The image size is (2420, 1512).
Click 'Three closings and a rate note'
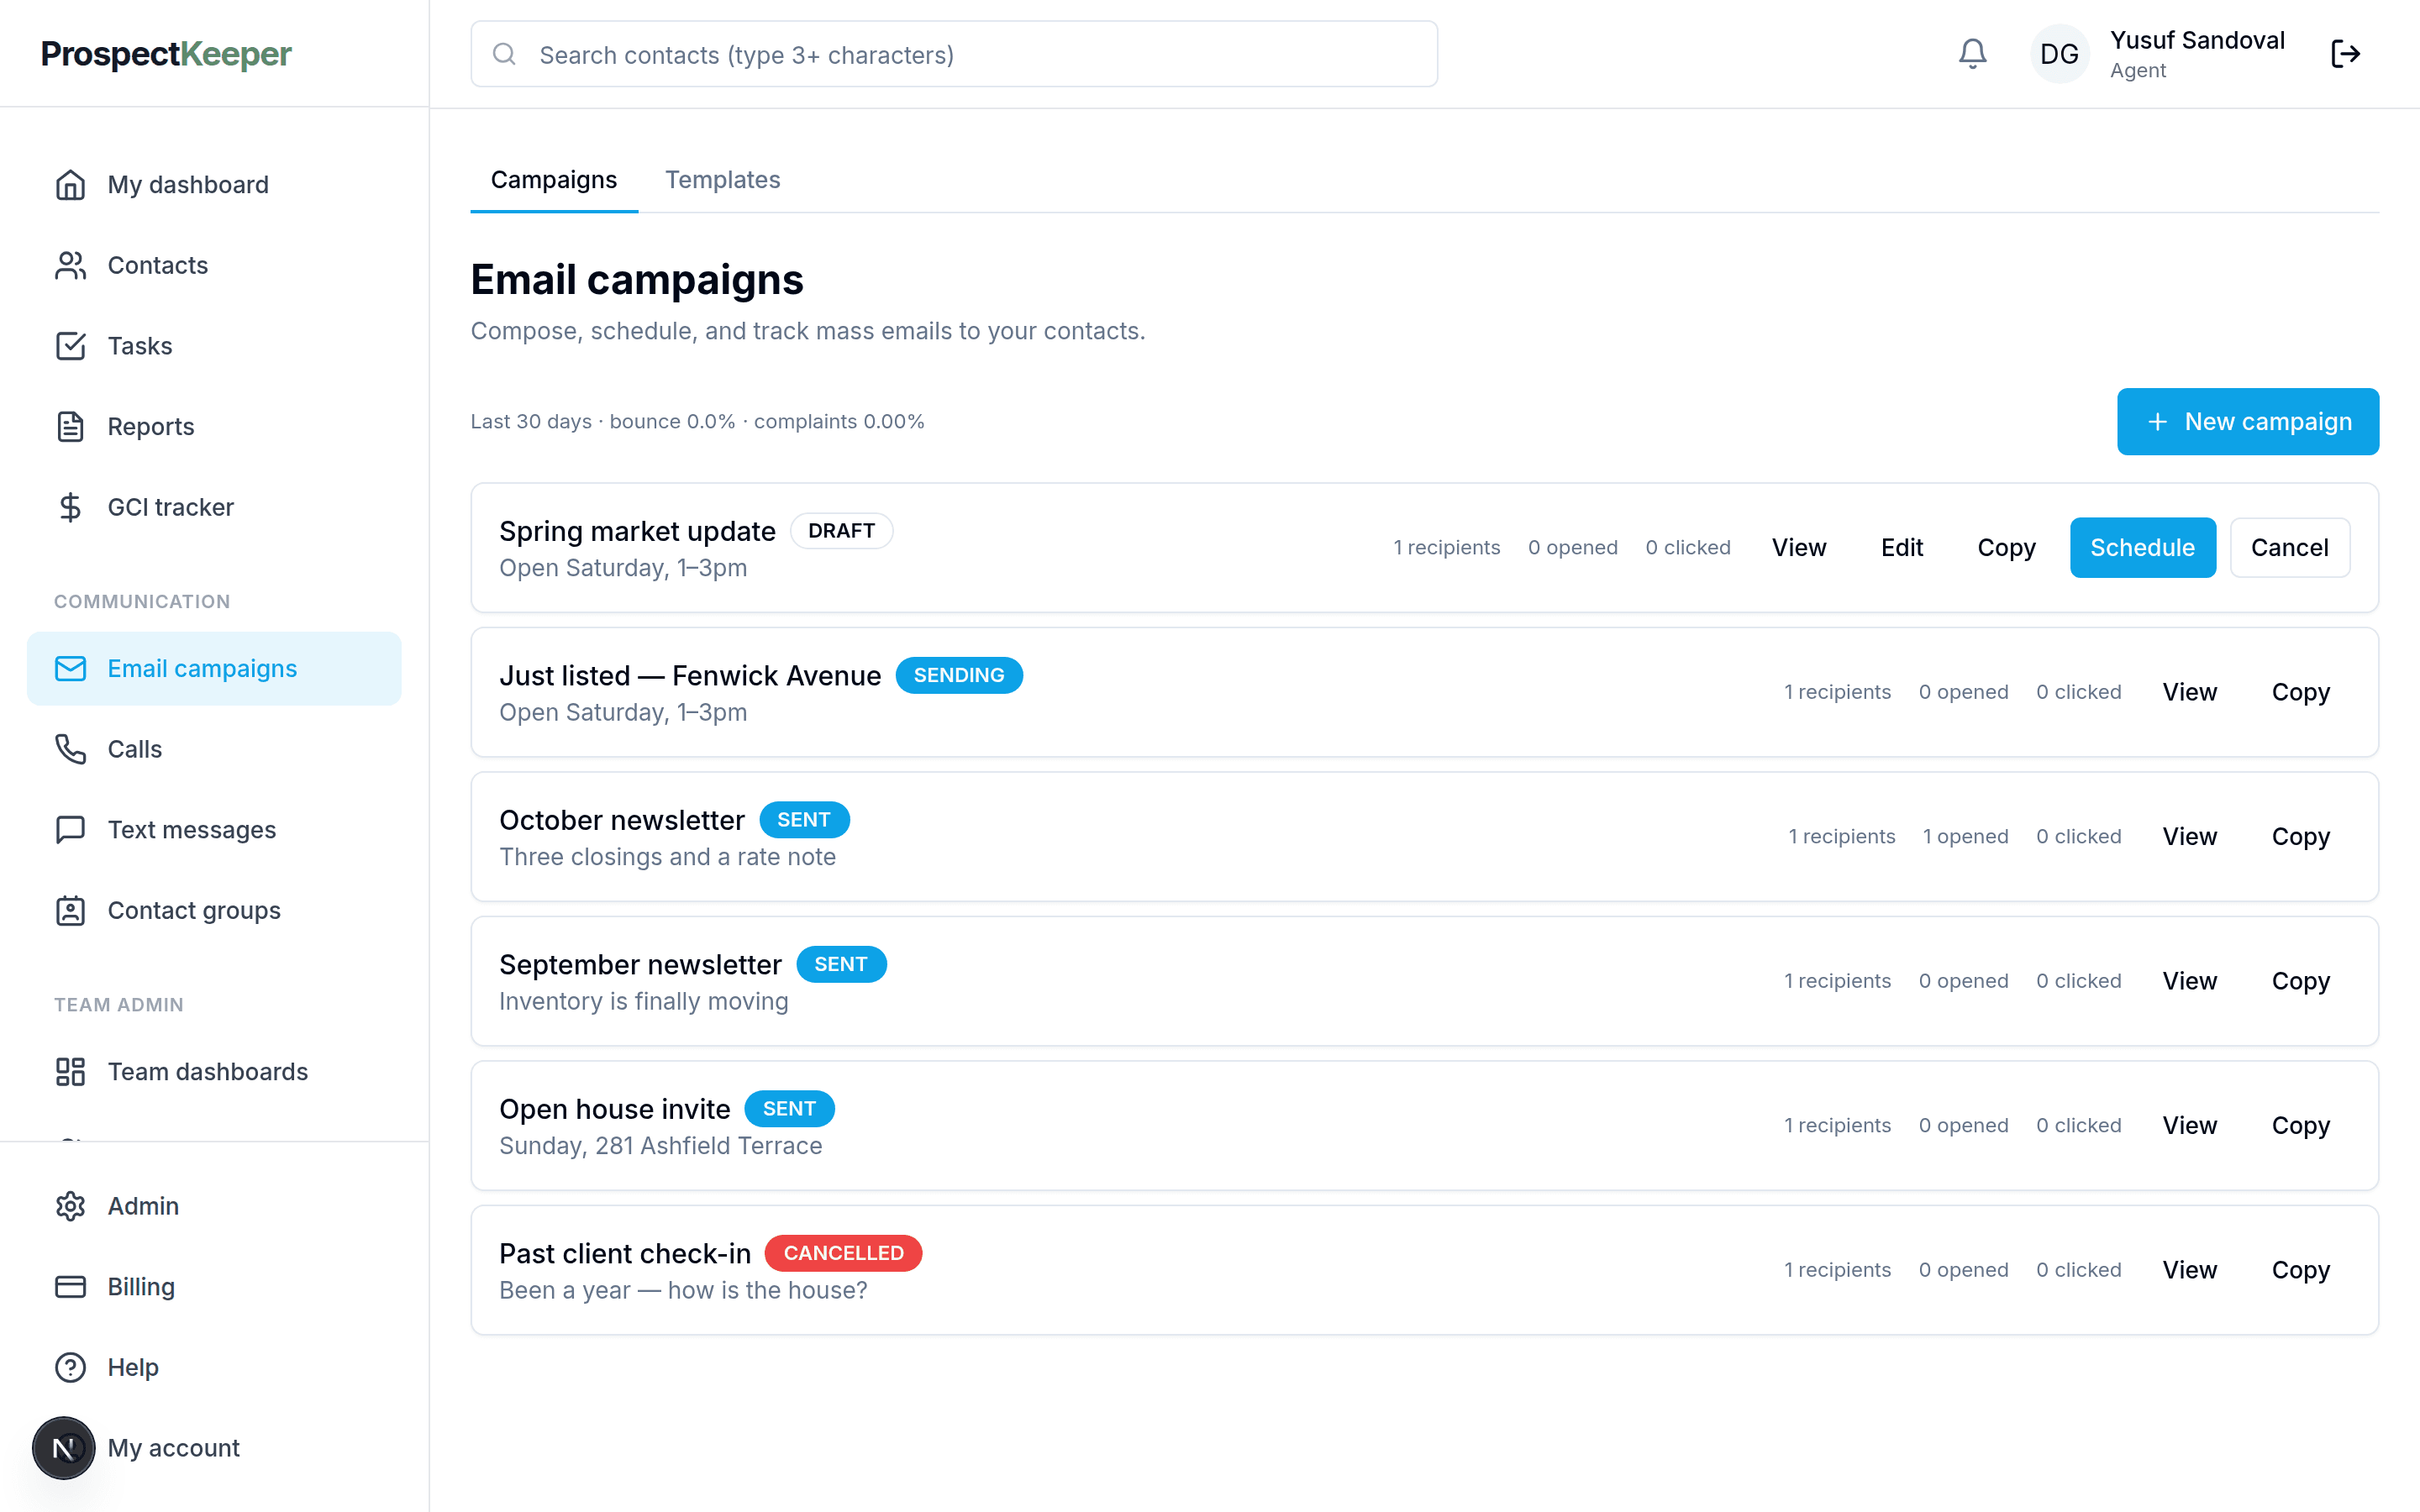click(667, 857)
